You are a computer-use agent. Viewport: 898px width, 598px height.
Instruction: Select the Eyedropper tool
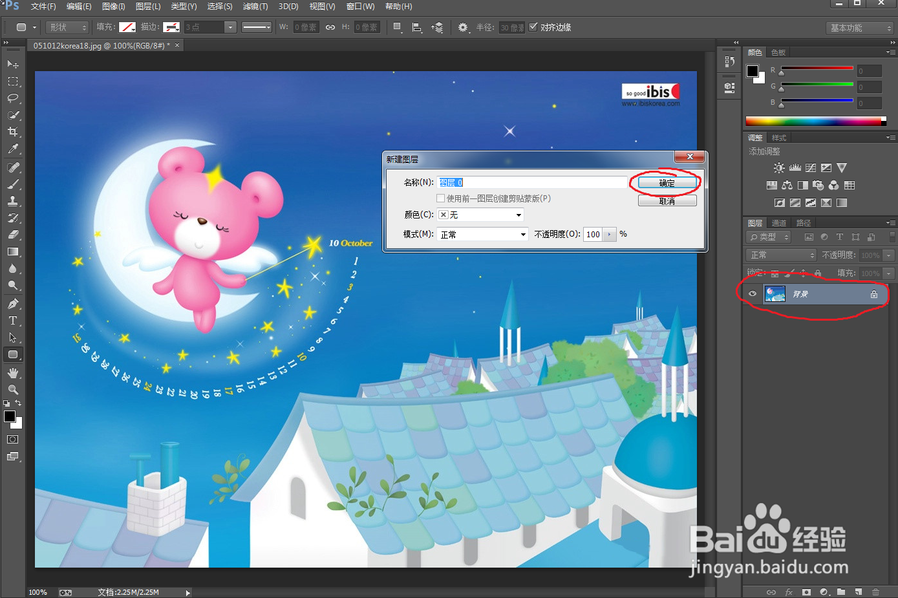click(x=12, y=149)
